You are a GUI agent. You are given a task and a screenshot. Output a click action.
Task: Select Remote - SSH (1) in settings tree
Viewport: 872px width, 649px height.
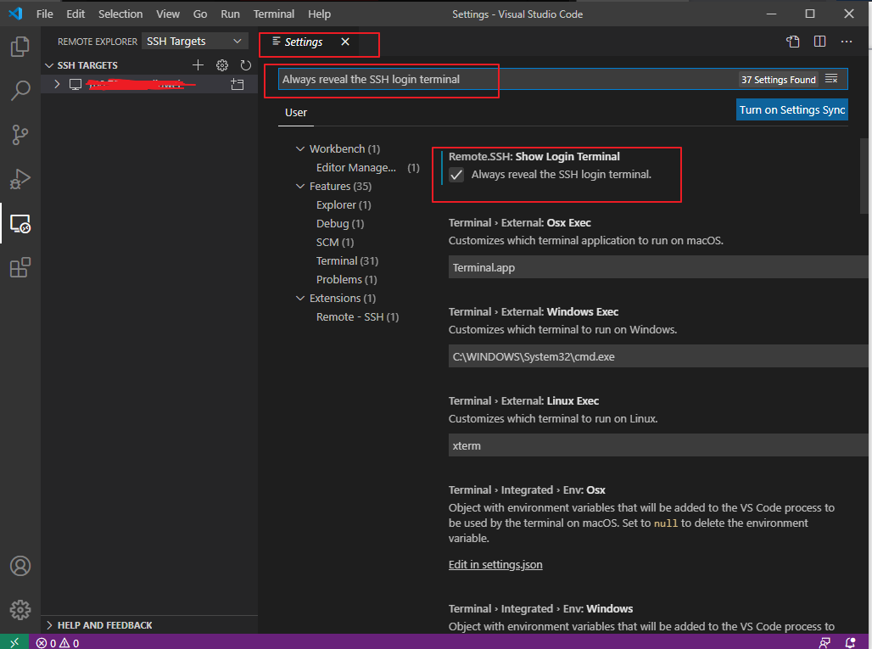(x=357, y=317)
